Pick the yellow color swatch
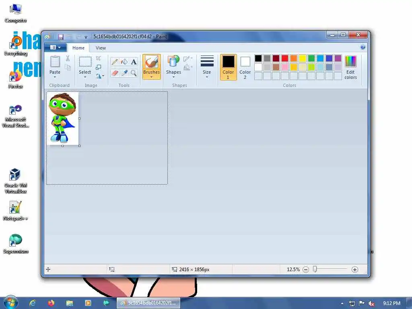 [303, 58]
